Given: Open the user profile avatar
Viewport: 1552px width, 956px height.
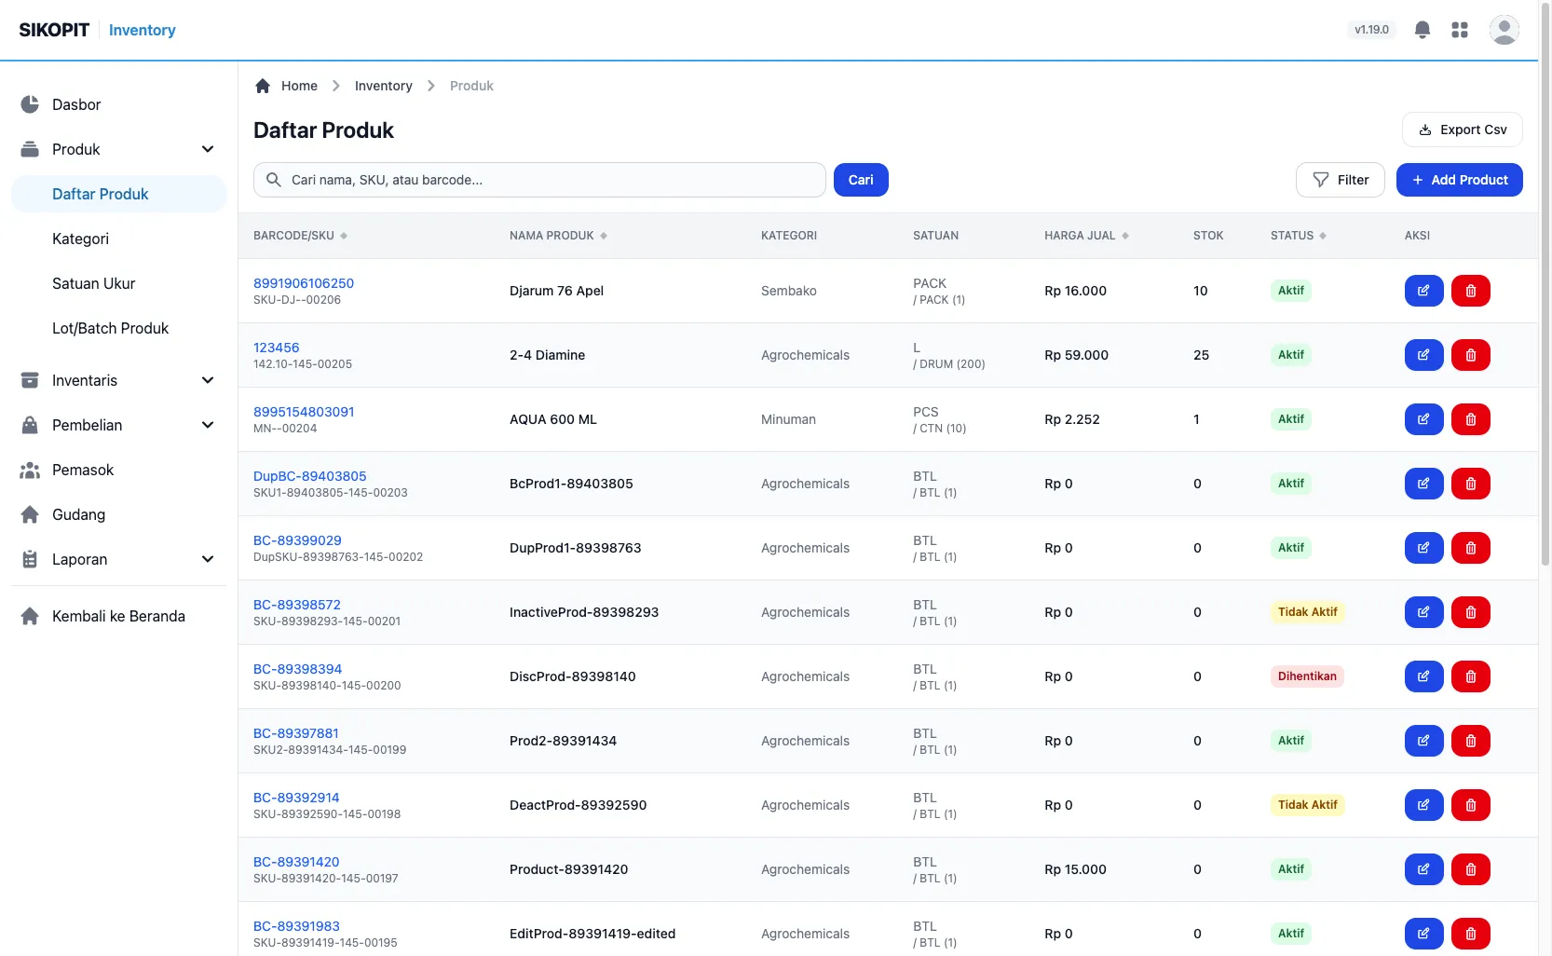Looking at the screenshot, I should [x=1504, y=30].
